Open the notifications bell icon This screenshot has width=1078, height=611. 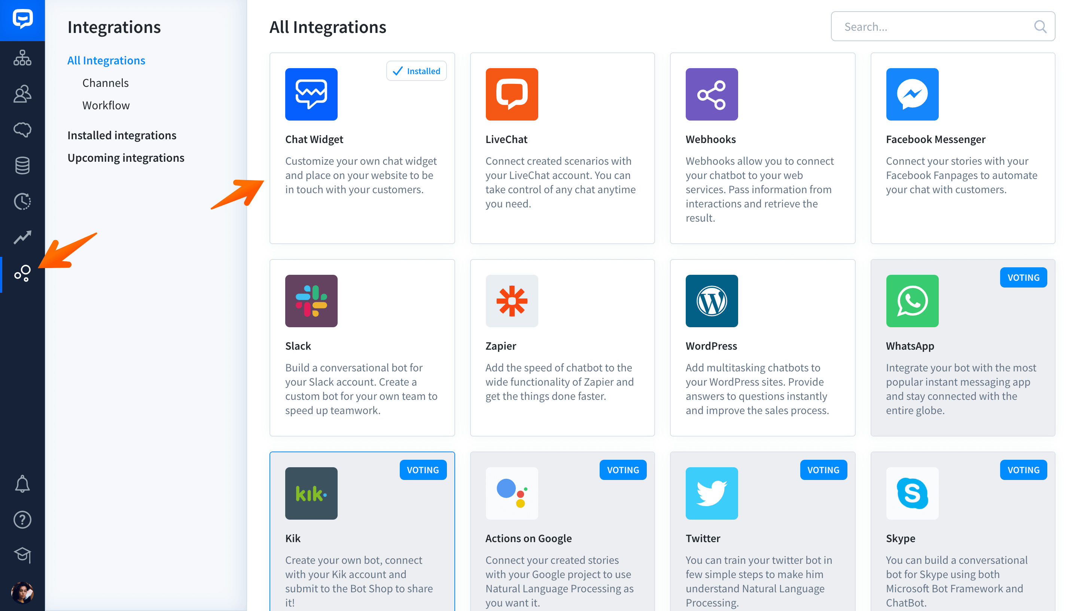(22, 484)
